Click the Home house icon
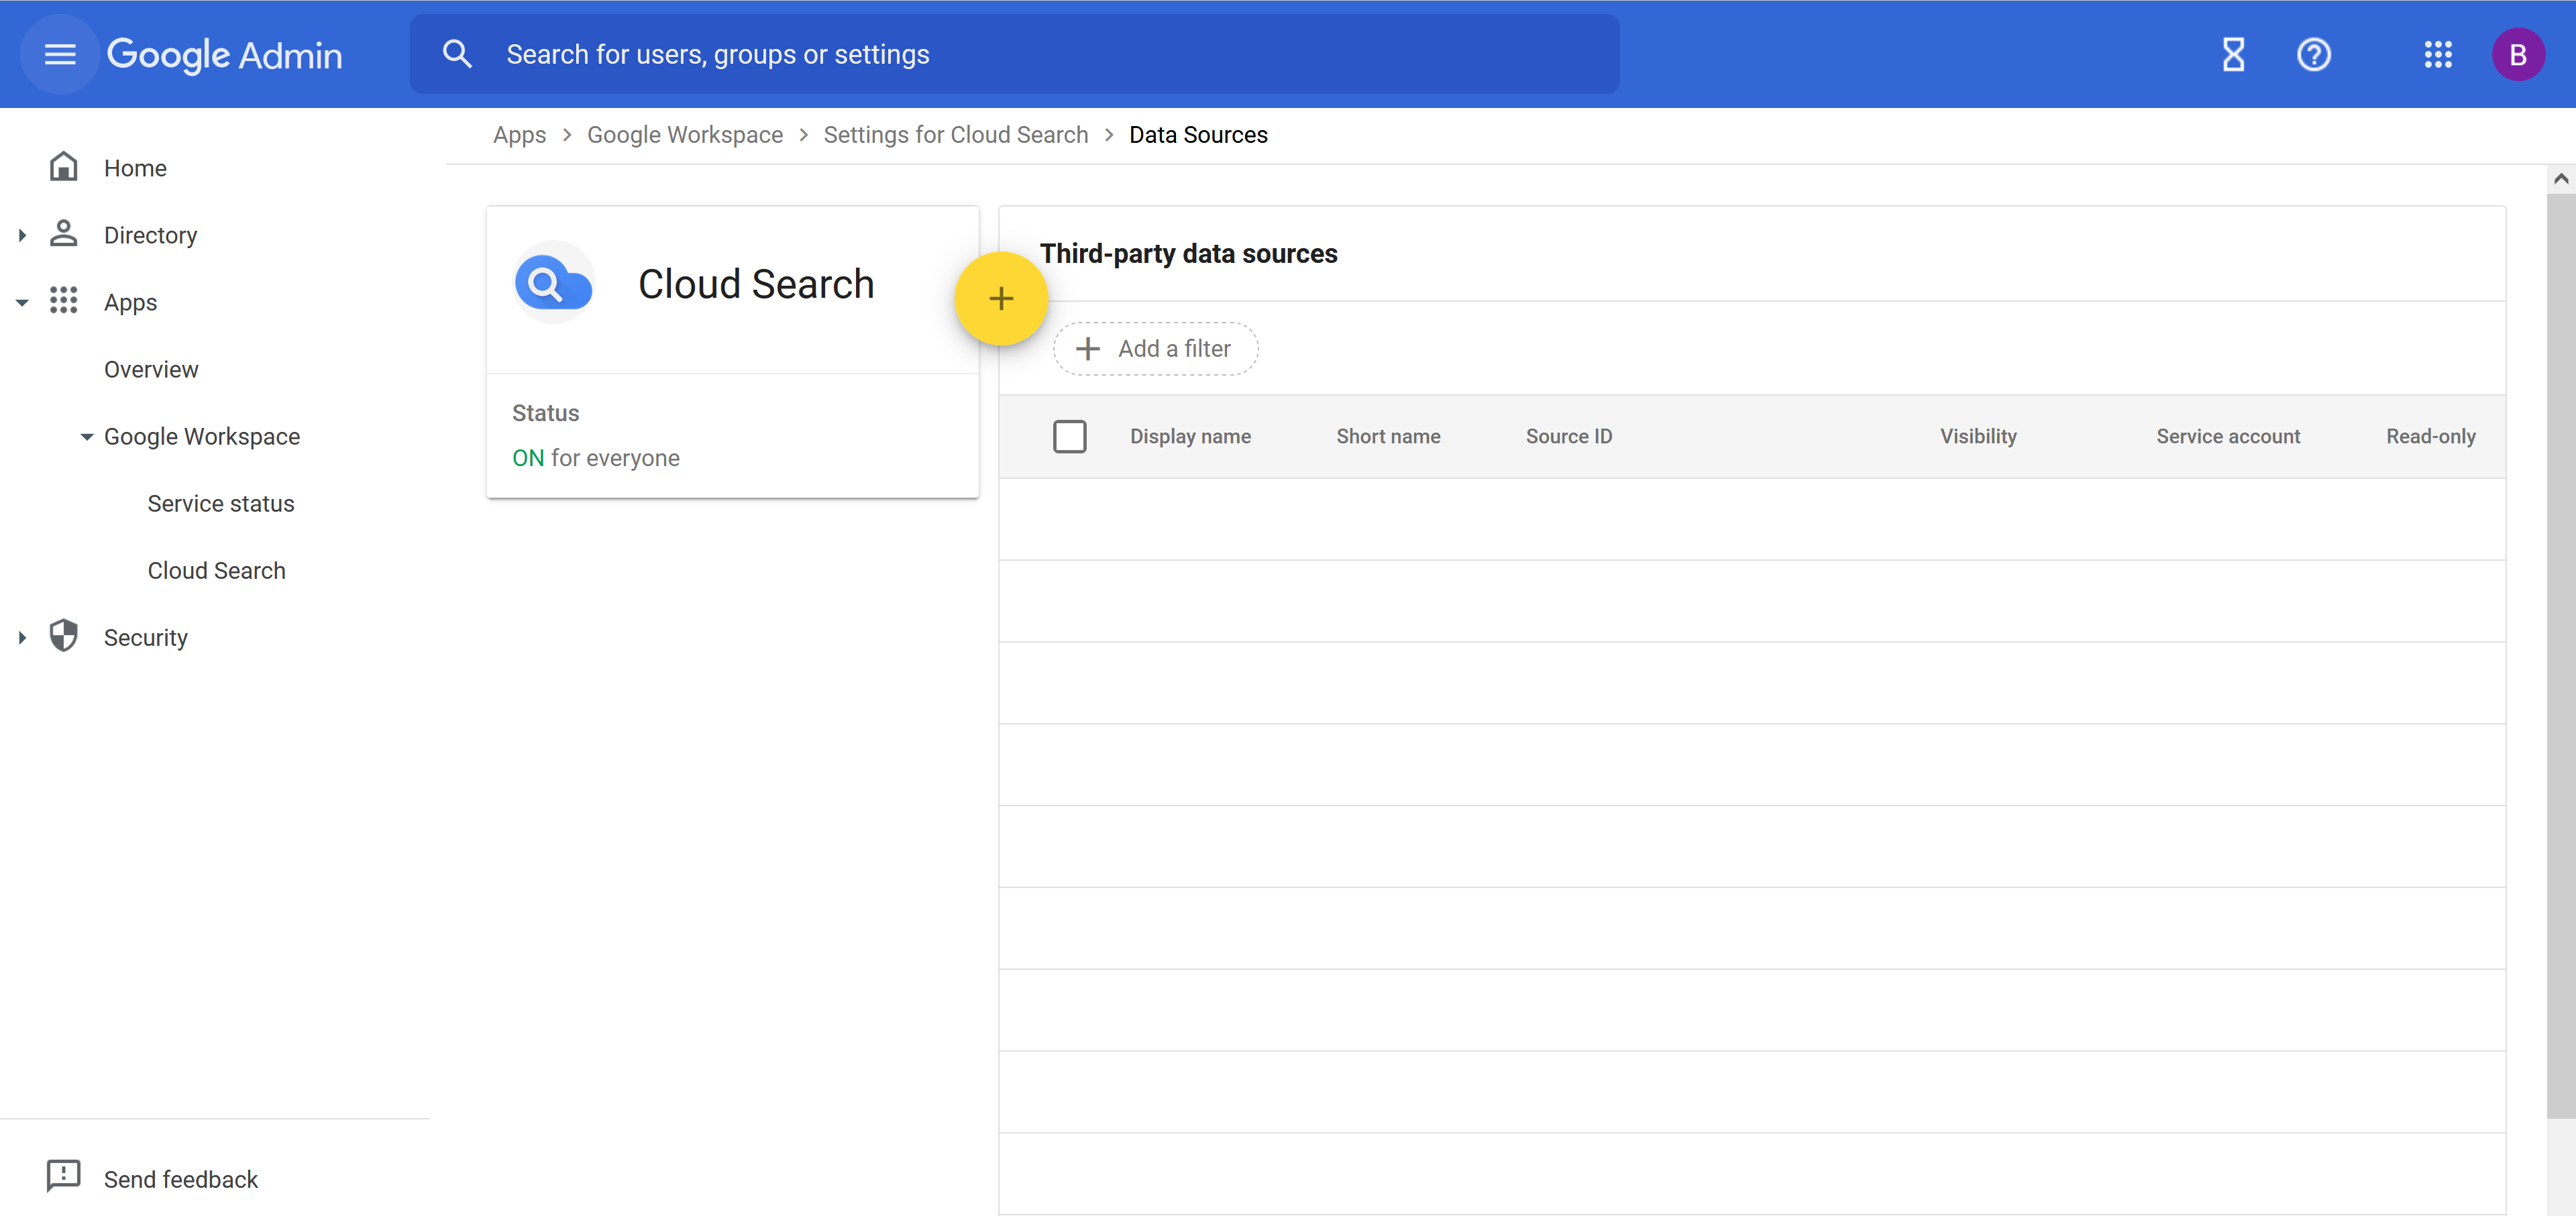 (x=63, y=167)
